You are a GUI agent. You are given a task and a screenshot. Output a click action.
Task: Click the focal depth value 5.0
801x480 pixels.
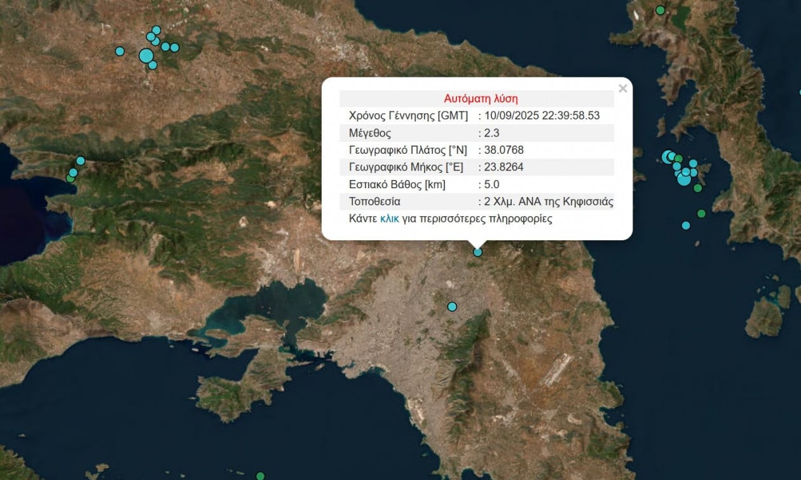click(491, 185)
